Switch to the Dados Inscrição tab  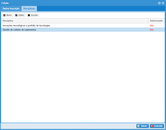(x=11, y=9)
